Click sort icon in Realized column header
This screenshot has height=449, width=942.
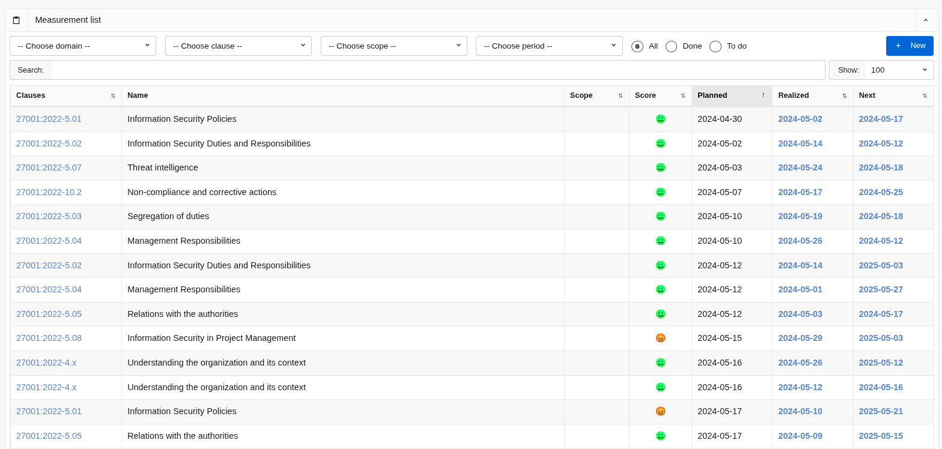point(844,95)
